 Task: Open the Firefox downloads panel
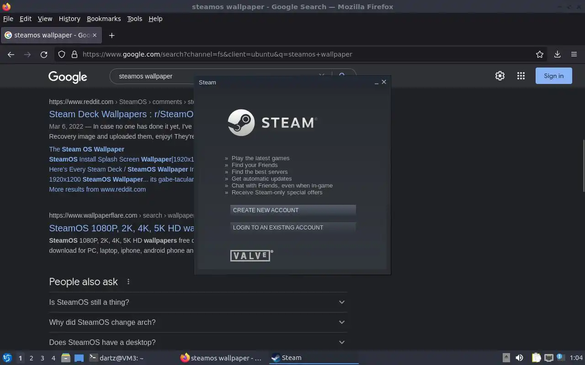(x=557, y=54)
